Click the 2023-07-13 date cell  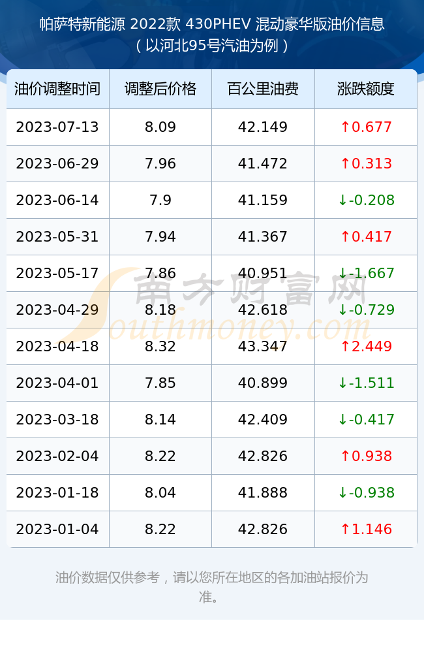tap(57, 127)
